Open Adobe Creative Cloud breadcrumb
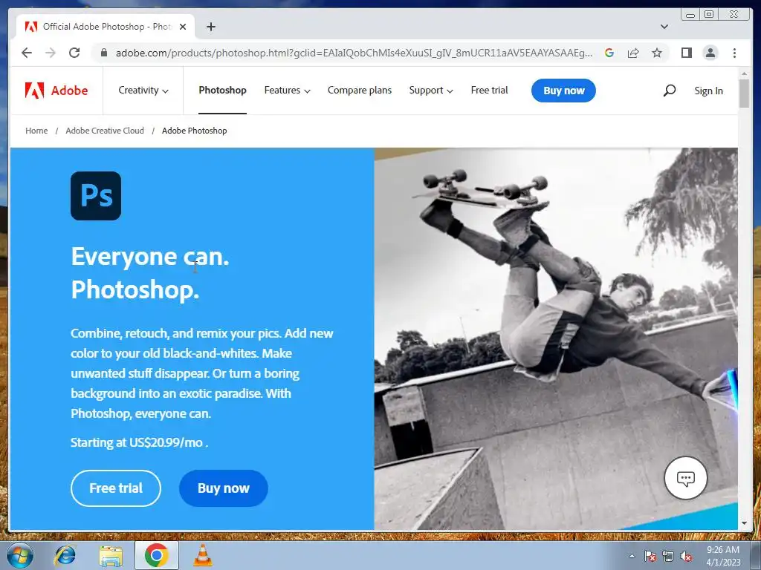The image size is (761, 570). coord(105,131)
